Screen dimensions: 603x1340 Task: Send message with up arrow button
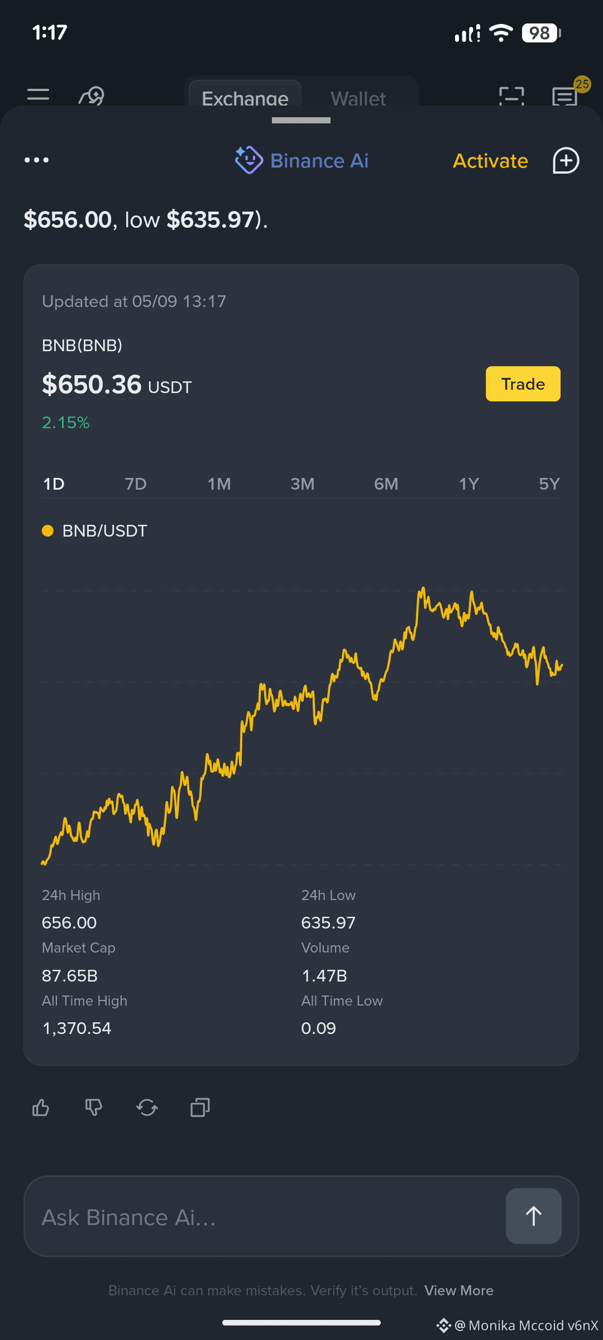click(533, 1215)
